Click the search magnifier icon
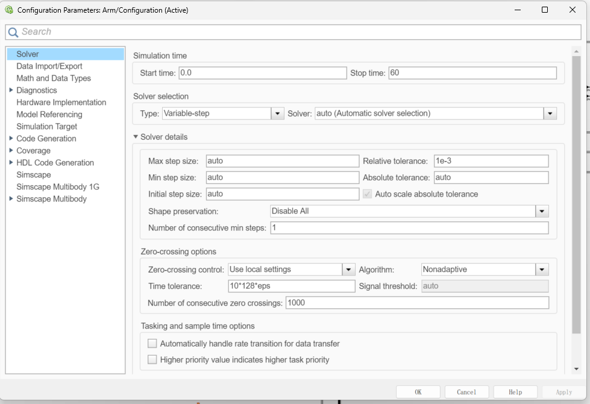The height and width of the screenshot is (404, 590). (13, 33)
